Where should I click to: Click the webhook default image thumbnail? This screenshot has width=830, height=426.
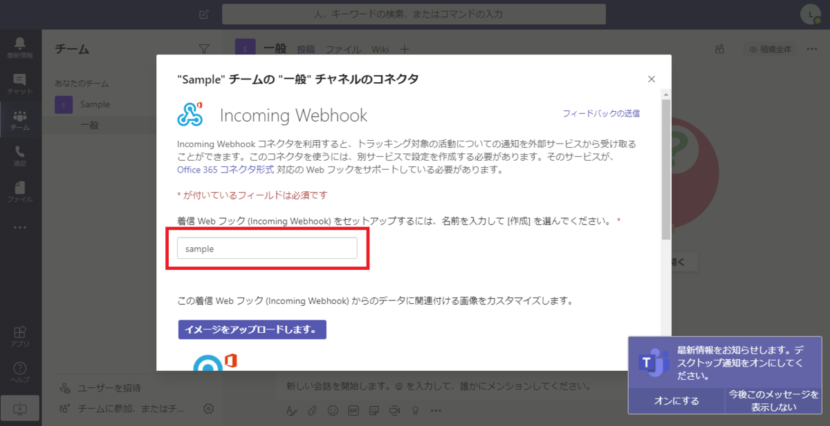[215, 363]
